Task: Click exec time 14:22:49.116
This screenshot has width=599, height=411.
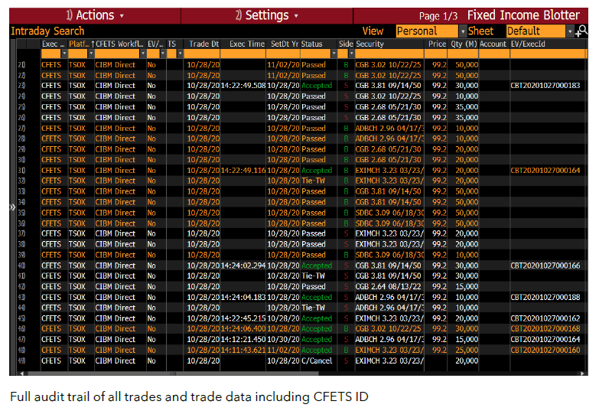Action: (x=243, y=171)
